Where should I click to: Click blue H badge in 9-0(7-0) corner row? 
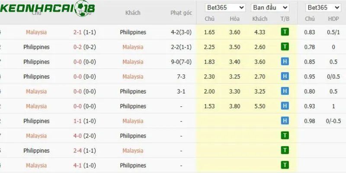285,61
